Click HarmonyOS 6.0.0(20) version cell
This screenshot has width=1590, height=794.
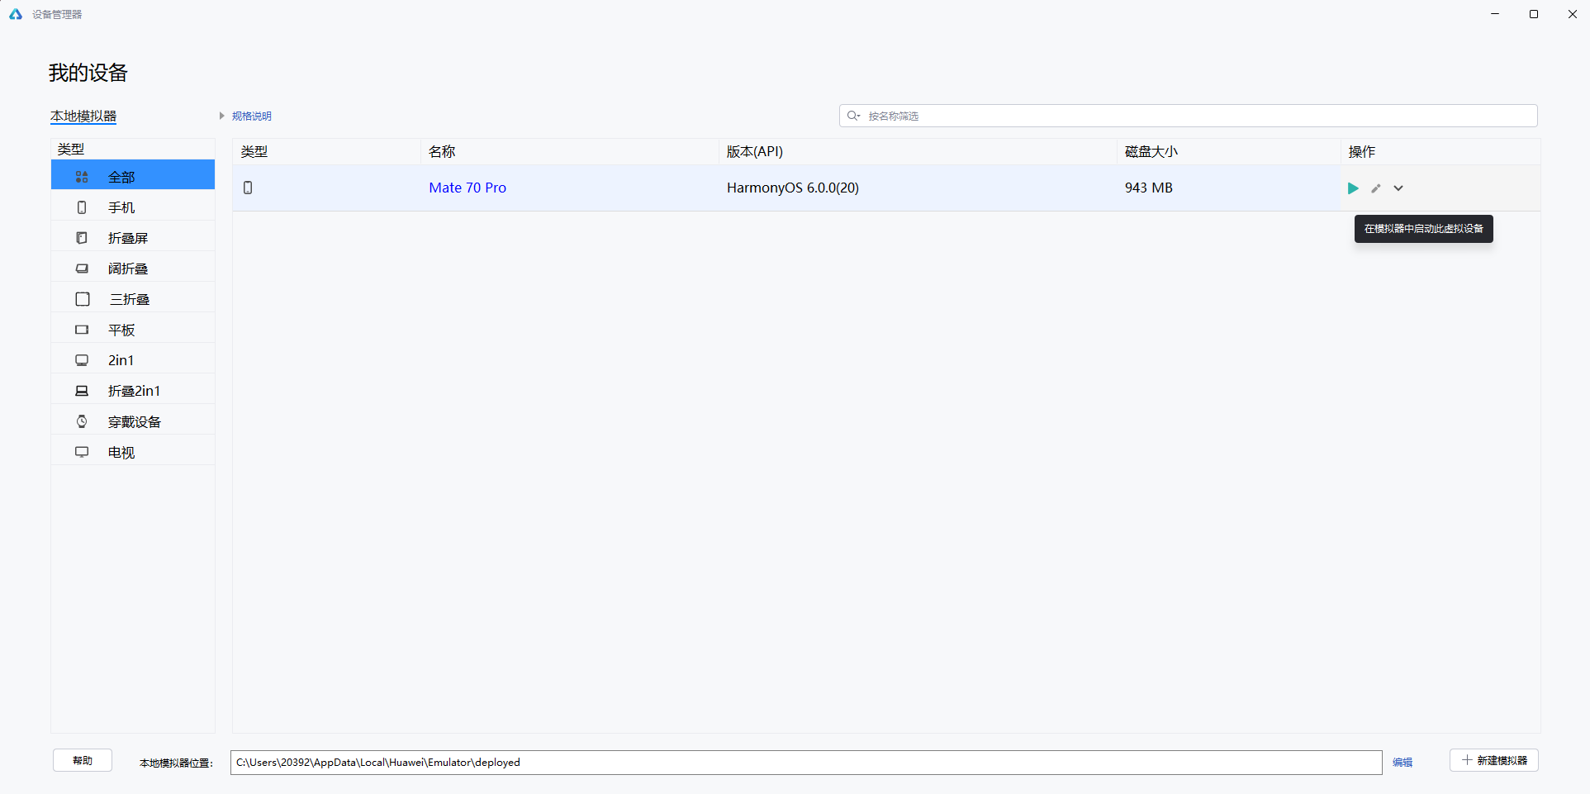click(x=793, y=188)
